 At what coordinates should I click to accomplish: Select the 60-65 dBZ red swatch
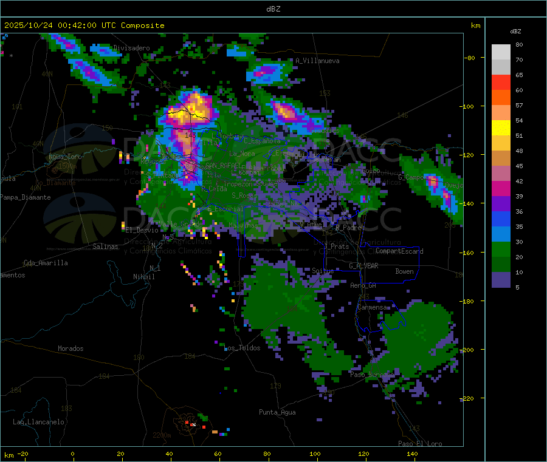click(501, 82)
